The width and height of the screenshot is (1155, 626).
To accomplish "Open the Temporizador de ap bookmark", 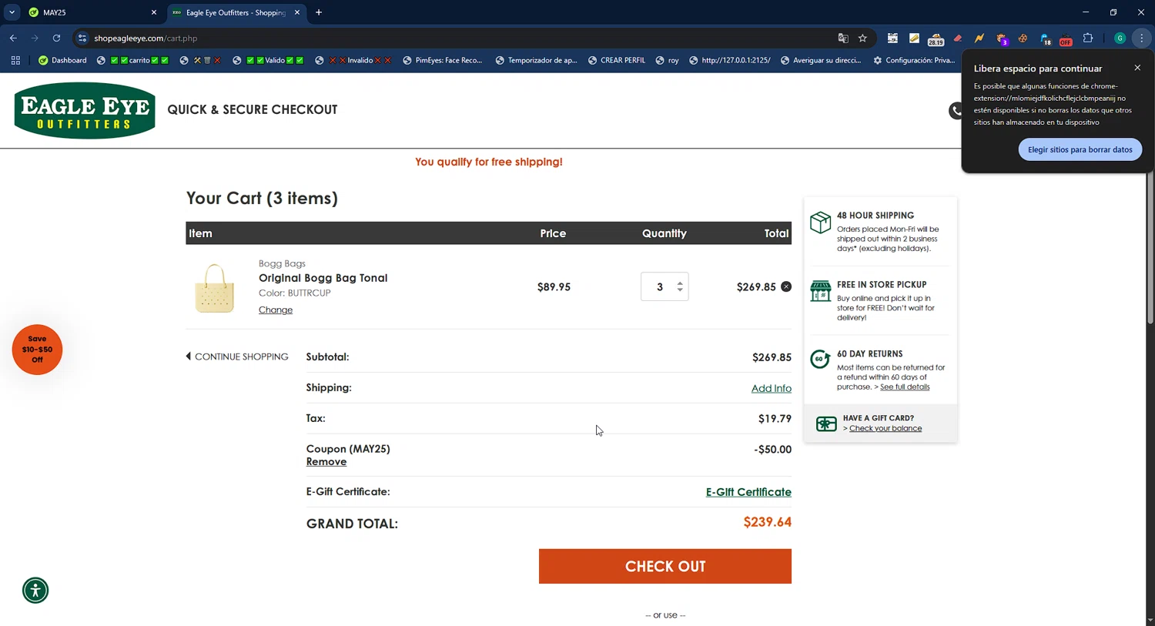I will coord(536,60).
